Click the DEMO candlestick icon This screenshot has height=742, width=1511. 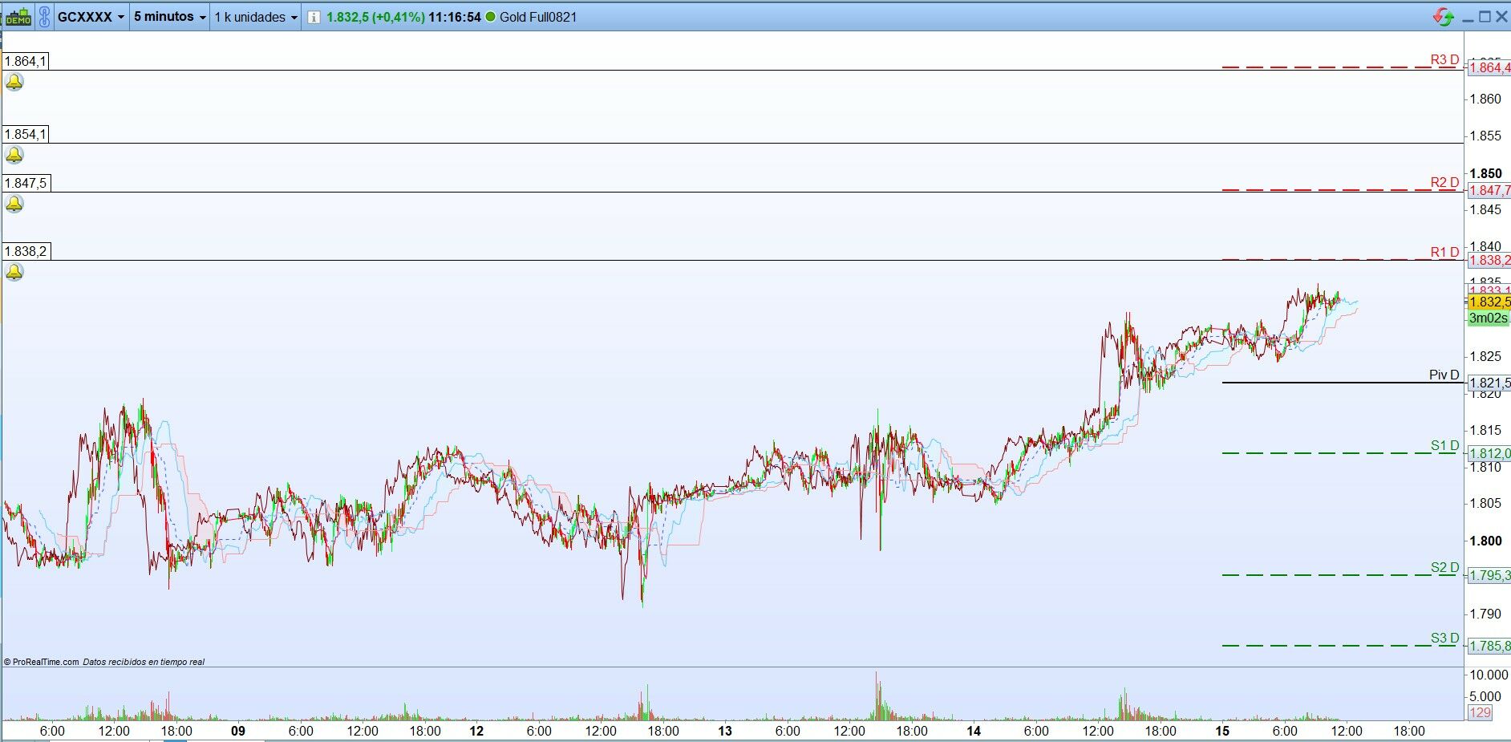tap(18, 17)
